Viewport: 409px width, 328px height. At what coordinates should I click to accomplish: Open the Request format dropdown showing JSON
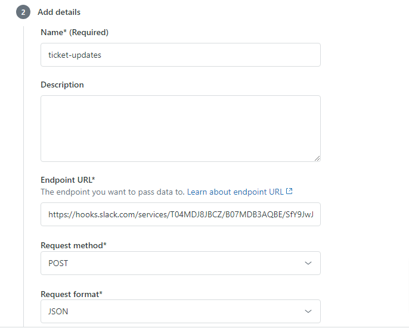point(181,311)
